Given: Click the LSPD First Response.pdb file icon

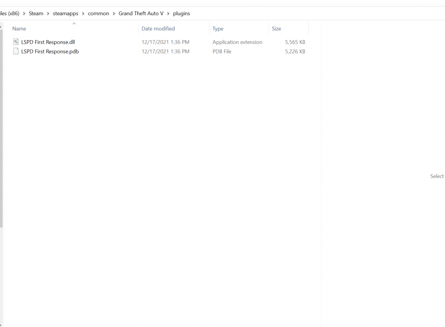Looking at the screenshot, I should tap(16, 51).
